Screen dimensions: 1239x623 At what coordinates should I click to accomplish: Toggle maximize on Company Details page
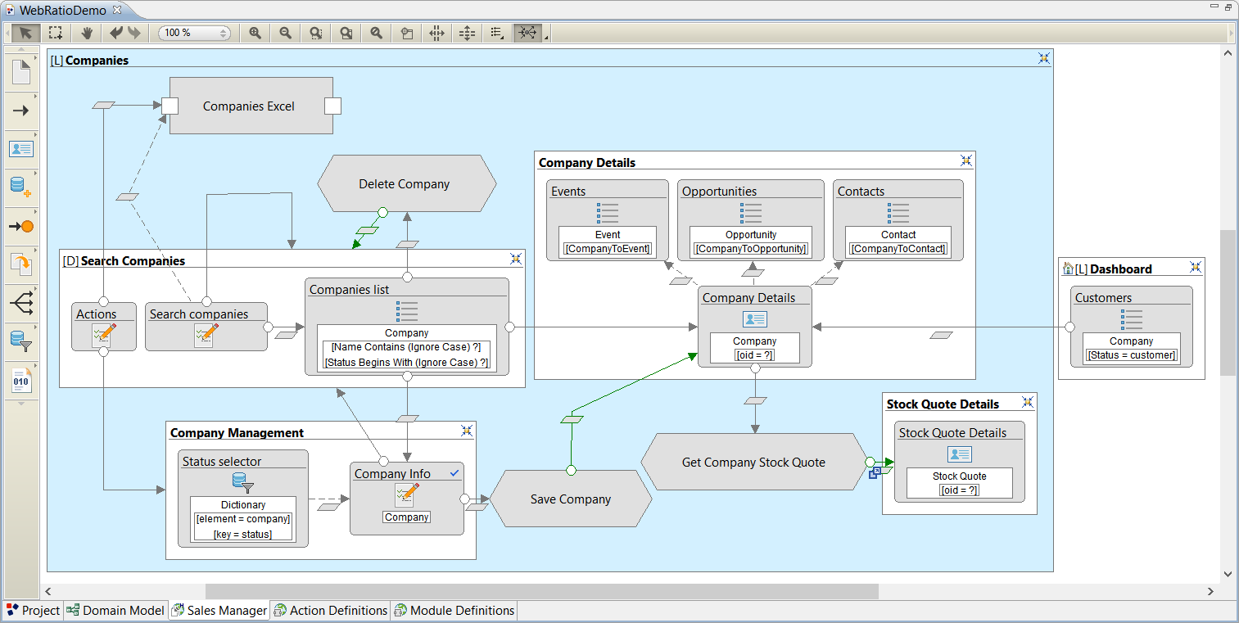pos(966,161)
